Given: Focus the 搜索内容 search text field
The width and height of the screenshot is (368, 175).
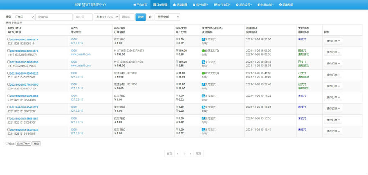Looking at the screenshot, I should (x=54, y=17).
